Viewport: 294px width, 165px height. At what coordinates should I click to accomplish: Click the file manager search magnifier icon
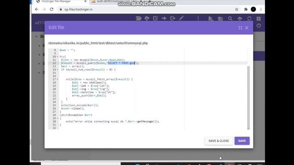click(230, 18)
